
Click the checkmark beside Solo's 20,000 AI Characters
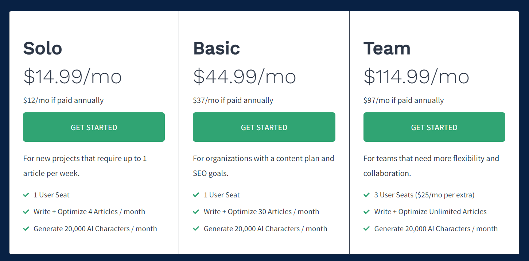point(26,229)
